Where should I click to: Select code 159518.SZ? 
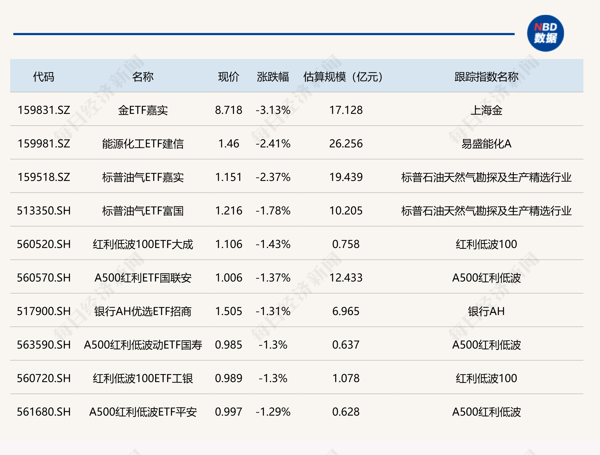[44, 177]
